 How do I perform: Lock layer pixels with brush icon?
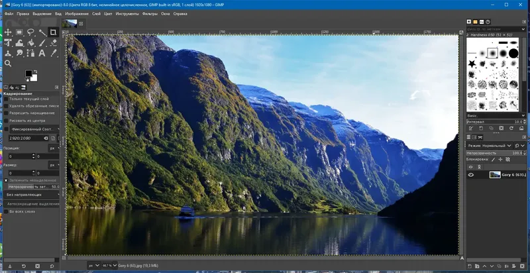[493, 159]
